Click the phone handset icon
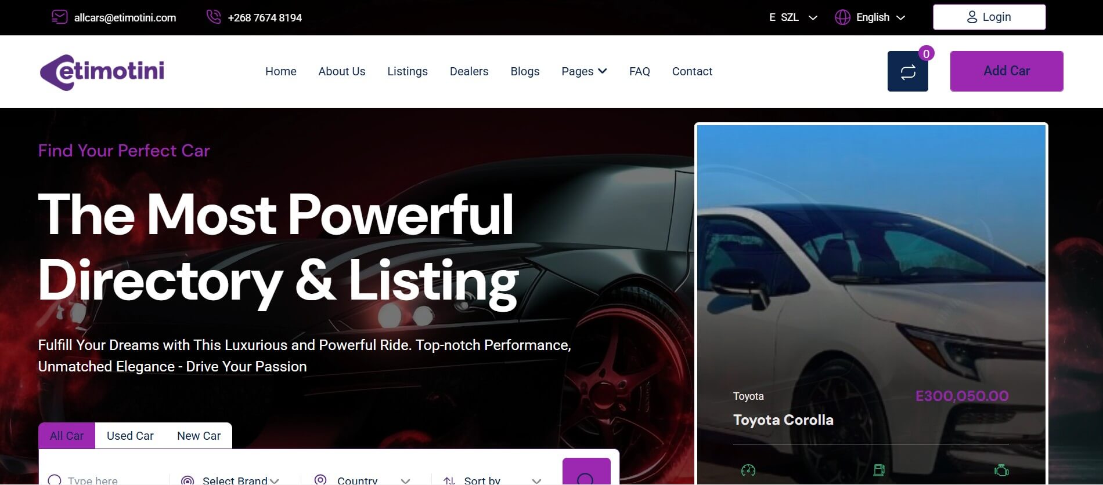 pyautogui.click(x=214, y=17)
